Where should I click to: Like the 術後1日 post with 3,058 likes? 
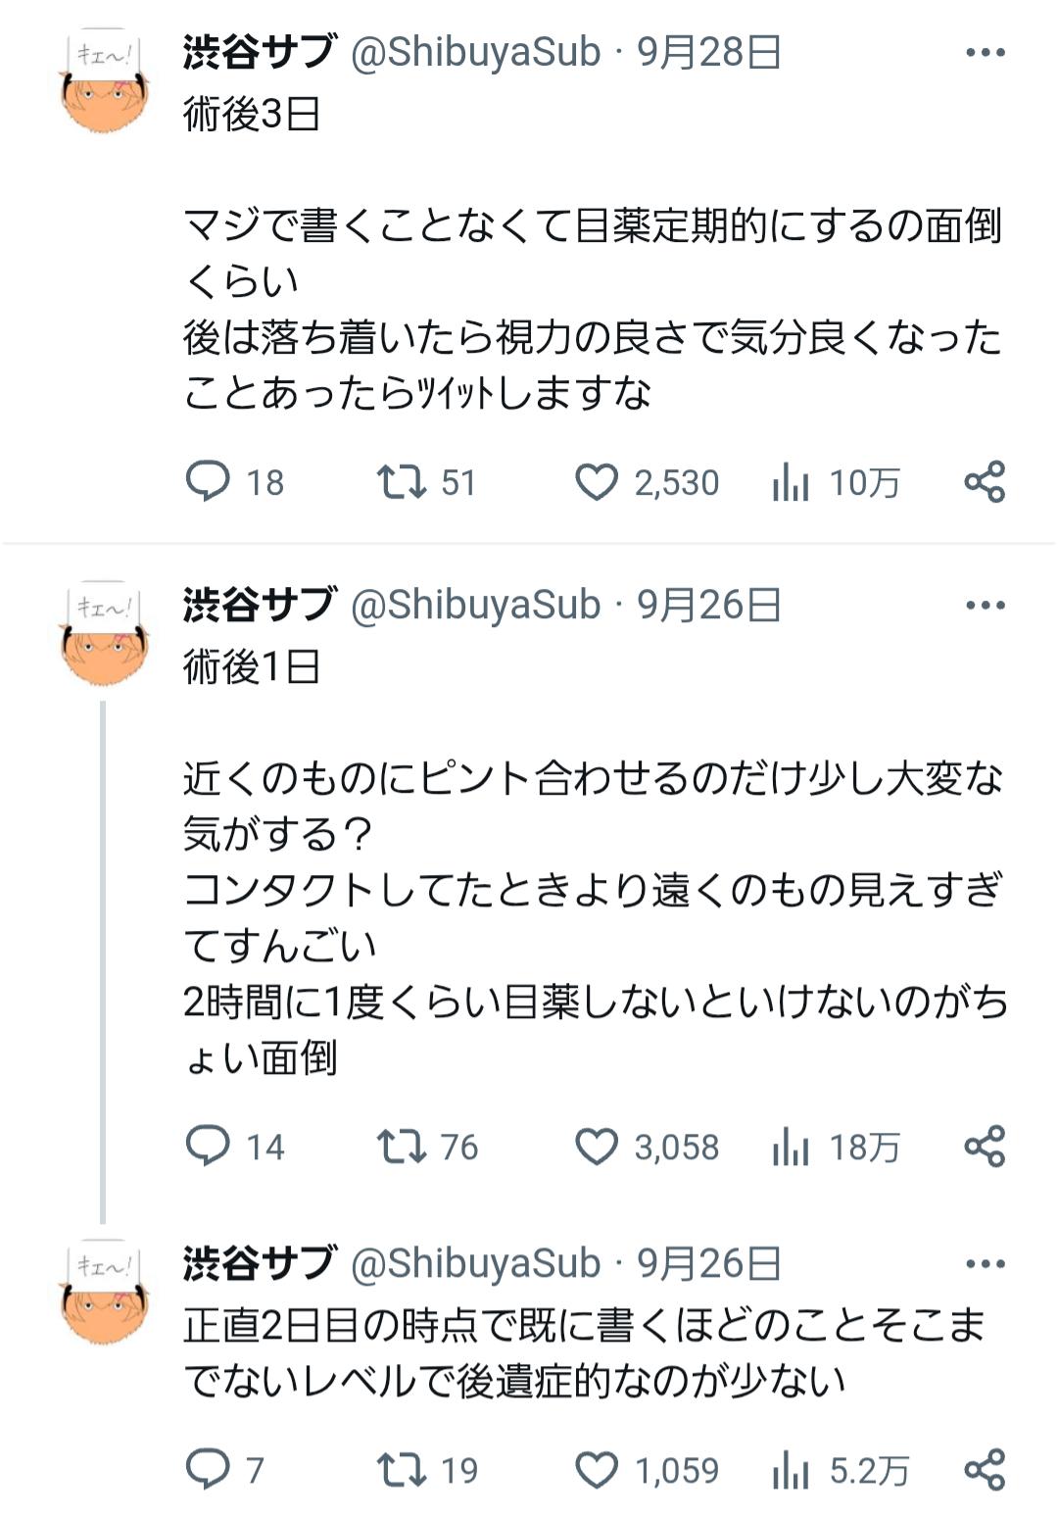[x=597, y=1147]
